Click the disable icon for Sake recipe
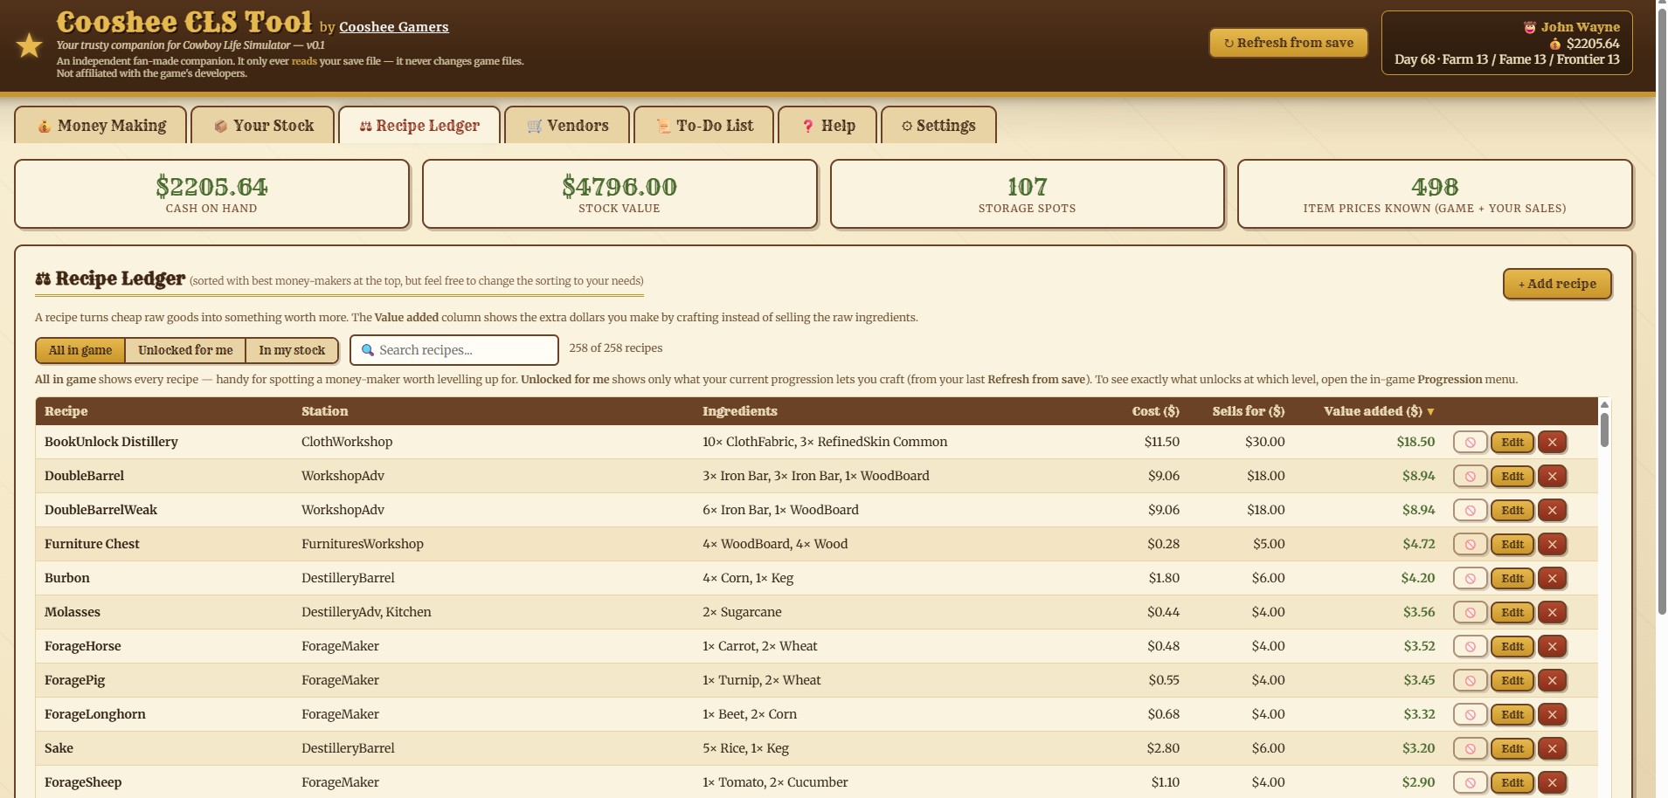1668x798 pixels. point(1470,748)
